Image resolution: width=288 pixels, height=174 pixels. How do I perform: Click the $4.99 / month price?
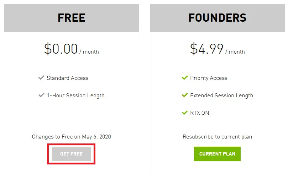[x=218, y=49]
